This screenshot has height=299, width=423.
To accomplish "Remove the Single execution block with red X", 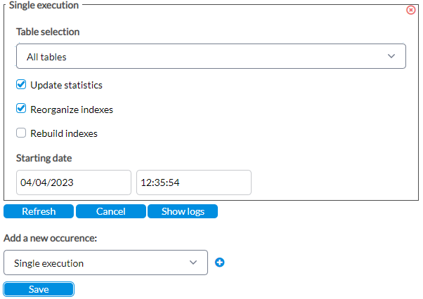I will (410, 10).
